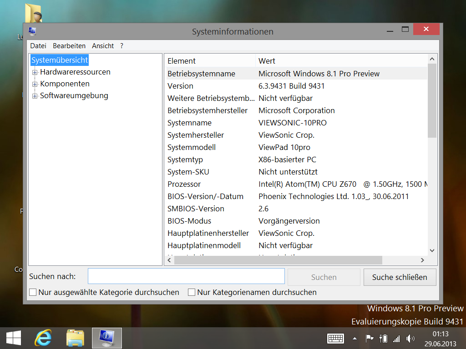The width and height of the screenshot is (466, 349).
Task: Open the Start menu Windows logo
Action: click(14, 338)
